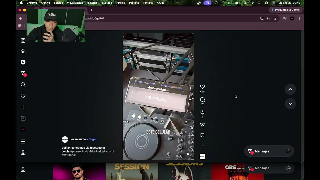Image resolution: width=320 pixels, height=180 pixels.
Task: Open the password key icon in address bar
Action: pyautogui.click(x=268, y=18)
